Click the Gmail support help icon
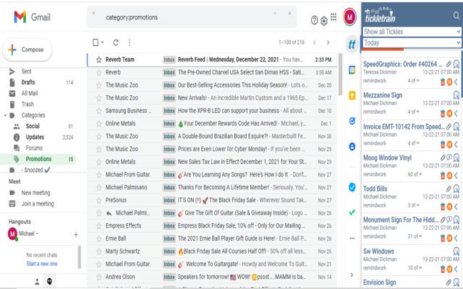463x289 pixels. [x=314, y=20]
